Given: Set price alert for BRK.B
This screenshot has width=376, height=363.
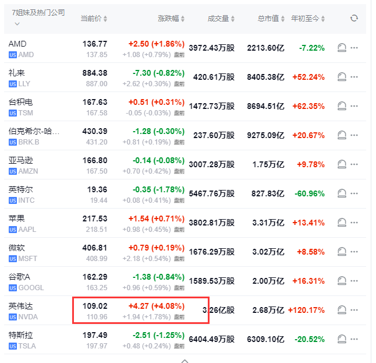Looking at the screenshot, I should 342,135.
